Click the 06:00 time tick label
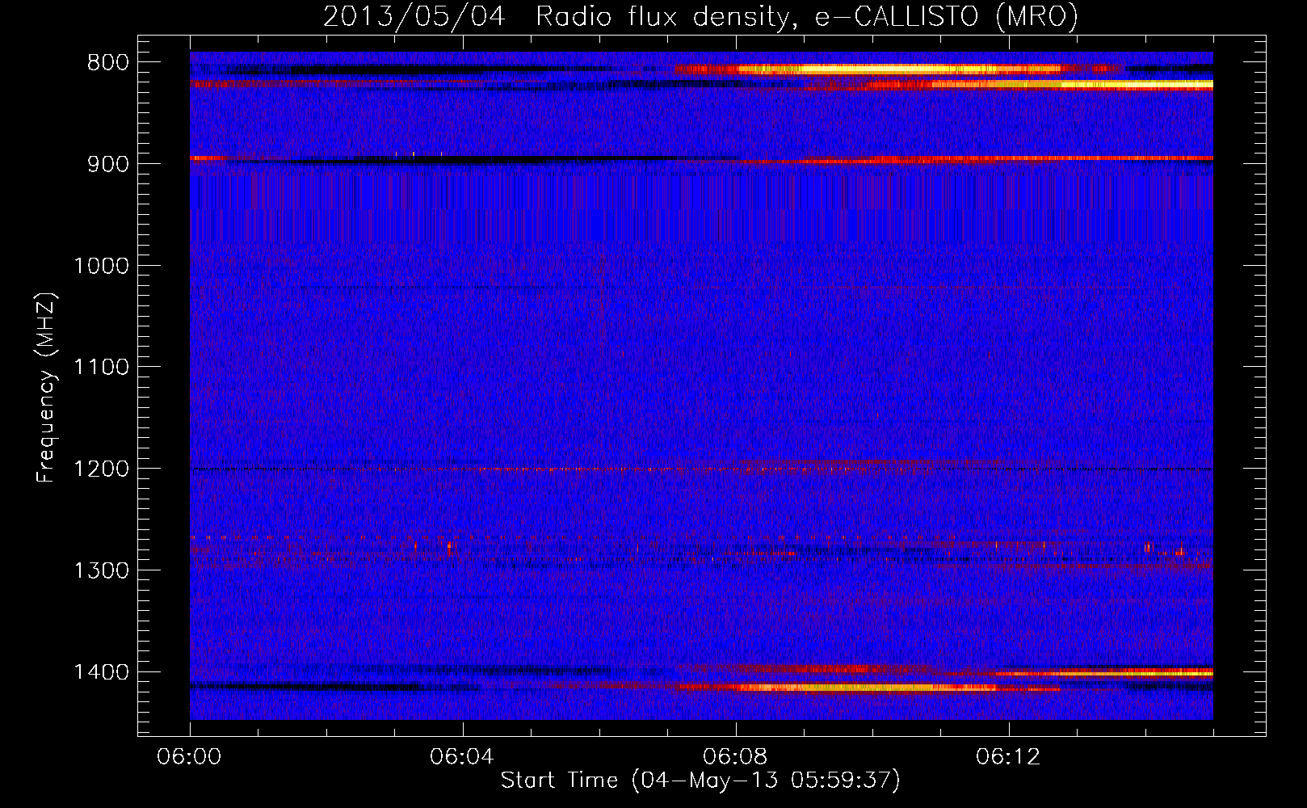 [189, 757]
